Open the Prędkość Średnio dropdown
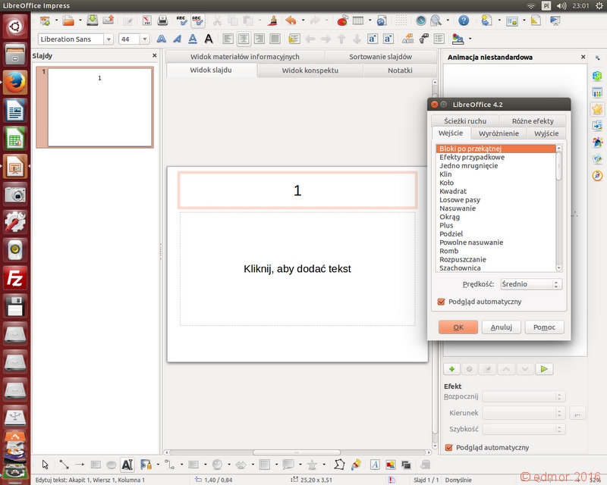The height and width of the screenshot is (485, 607). tap(530, 284)
